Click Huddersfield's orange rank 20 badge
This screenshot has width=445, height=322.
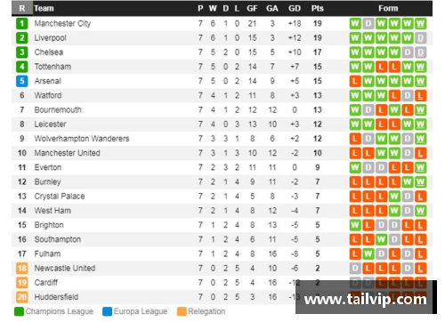(22, 297)
